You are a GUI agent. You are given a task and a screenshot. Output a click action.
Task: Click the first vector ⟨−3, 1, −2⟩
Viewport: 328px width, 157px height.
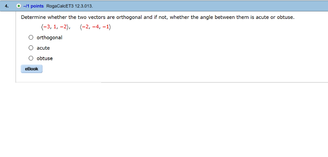[54, 28]
